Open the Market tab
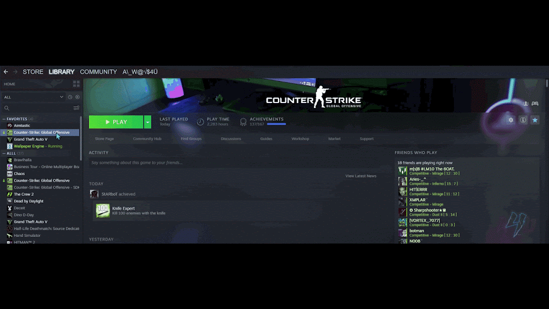Screen dimensions: 549x309 click(334, 138)
